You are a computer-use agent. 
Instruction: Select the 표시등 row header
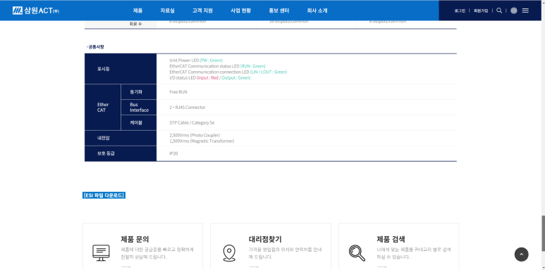[x=121, y=69]
